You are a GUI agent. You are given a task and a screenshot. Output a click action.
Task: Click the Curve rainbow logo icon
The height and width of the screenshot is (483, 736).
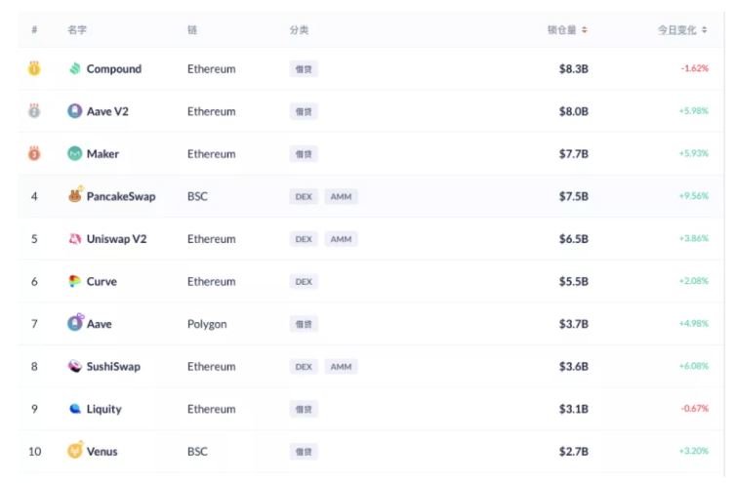(x=74, y=281)
